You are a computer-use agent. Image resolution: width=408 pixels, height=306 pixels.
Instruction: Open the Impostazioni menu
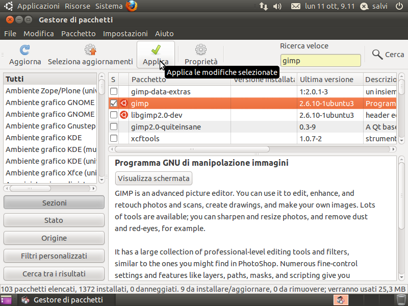(125, 34)
